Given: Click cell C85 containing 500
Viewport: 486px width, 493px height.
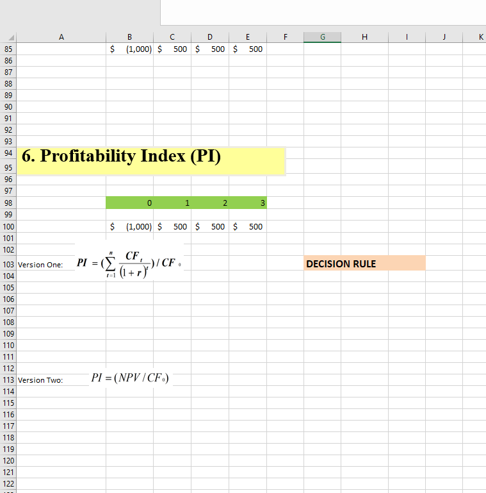Looking at the screenshot, I should [x=172, y=49].
